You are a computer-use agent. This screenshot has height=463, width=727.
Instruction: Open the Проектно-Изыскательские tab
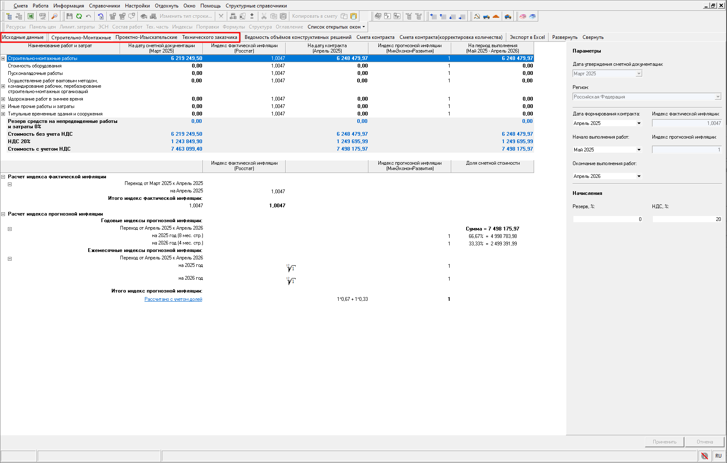point(147,37)
